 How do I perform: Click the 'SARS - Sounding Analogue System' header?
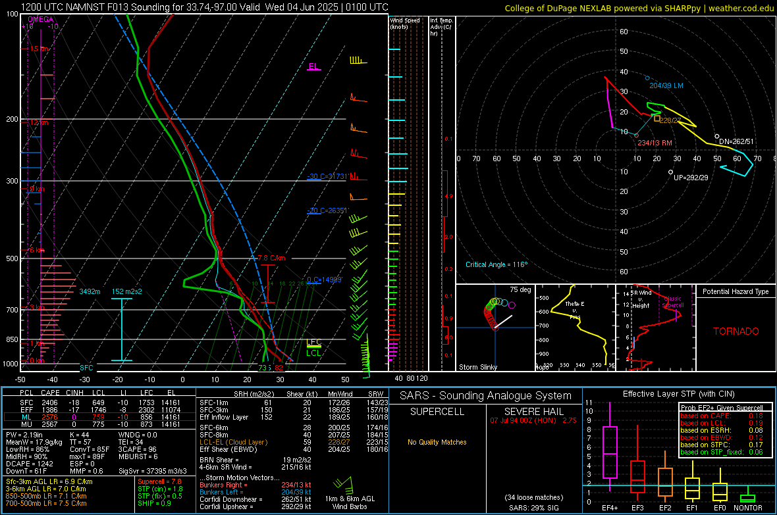(486, 396)
